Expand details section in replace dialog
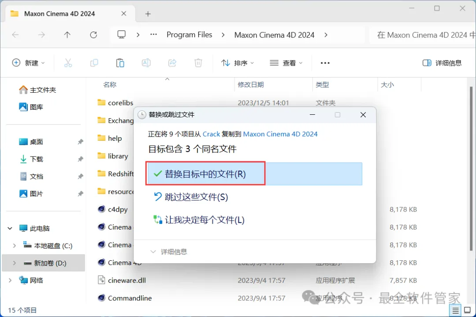Viewport: 476px width, 317px height. [x=169, y=252]
